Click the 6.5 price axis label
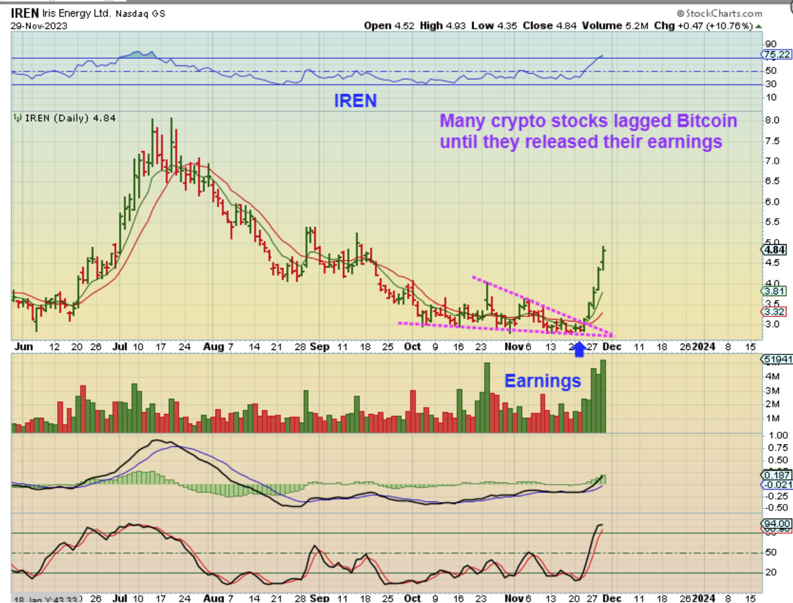Image resolution: width=793 pixels, height=603 pixels. [773, 181]
